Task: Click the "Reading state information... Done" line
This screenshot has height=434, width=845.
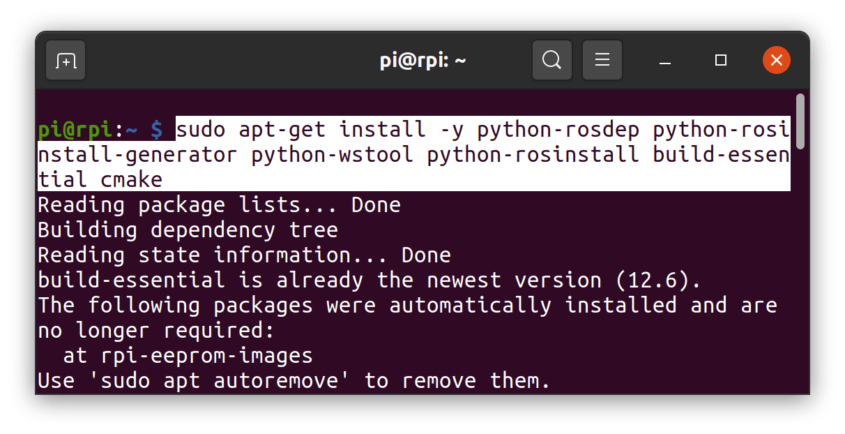Action: [244, 255]
